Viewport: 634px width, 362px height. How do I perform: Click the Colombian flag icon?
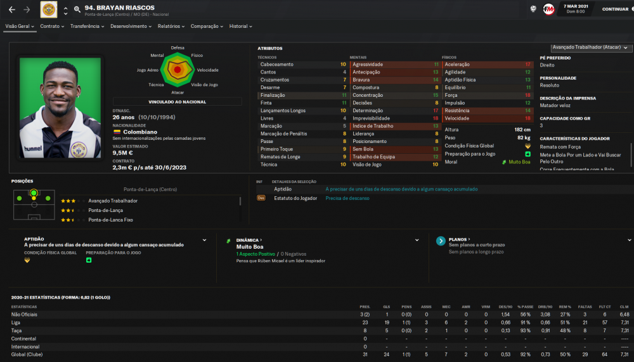pyautogui.click(x=117, y=132)
